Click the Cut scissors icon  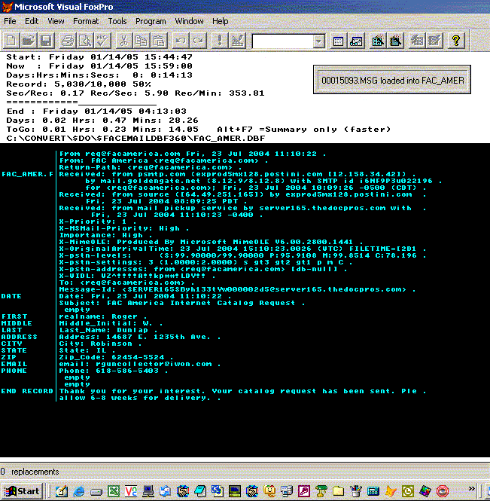click(124, 41)
